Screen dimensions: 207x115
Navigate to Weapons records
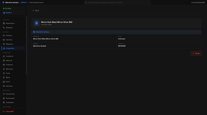coord(13,44)
